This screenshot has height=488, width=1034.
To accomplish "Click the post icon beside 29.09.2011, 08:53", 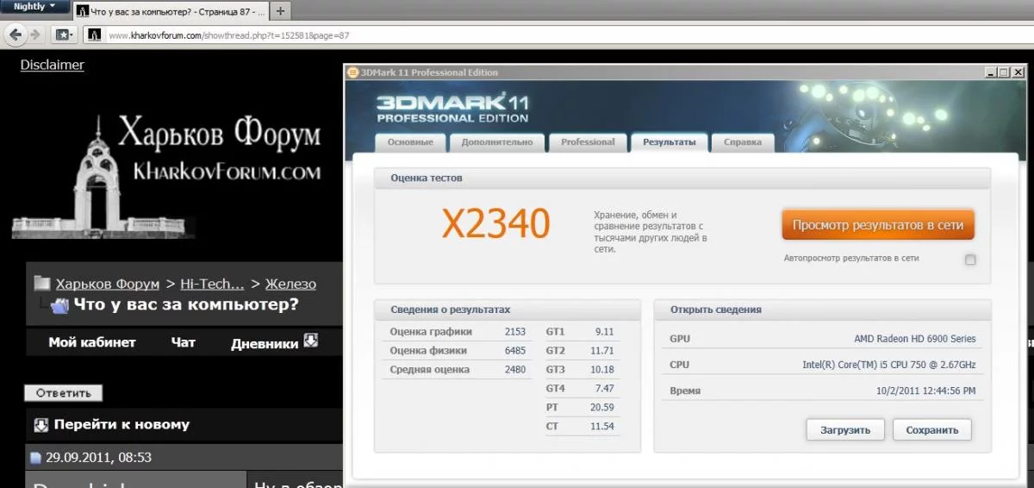I will (35, 458).
